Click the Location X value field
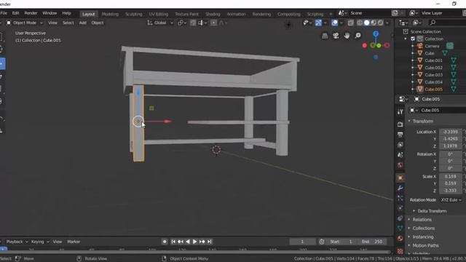 [450, 132]
